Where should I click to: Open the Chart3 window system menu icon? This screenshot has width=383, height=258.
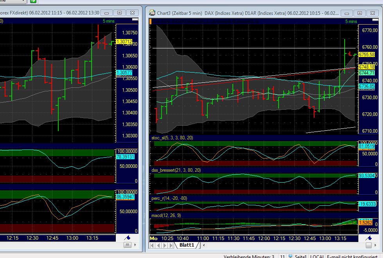(x=152, y=12)
